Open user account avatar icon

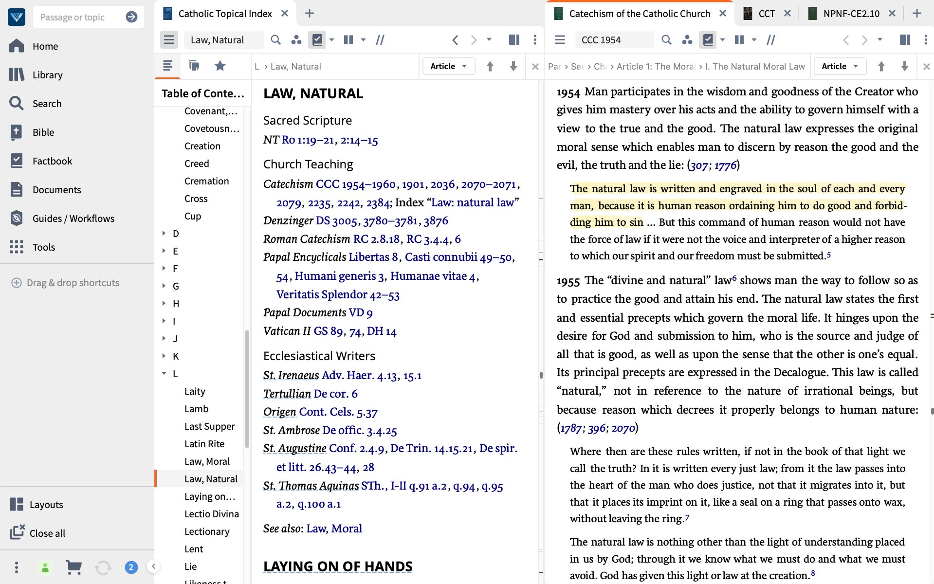[x=45, y=567]
